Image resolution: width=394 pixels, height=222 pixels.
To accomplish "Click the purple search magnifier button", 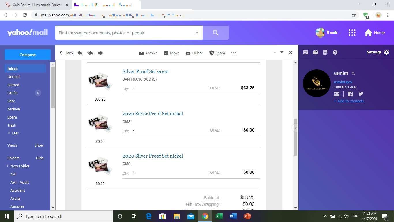I will 216,33.
